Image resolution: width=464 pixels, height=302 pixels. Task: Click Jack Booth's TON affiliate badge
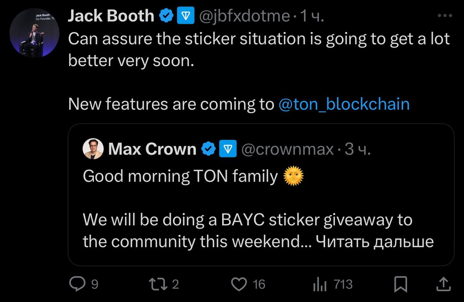click(186, 16)
